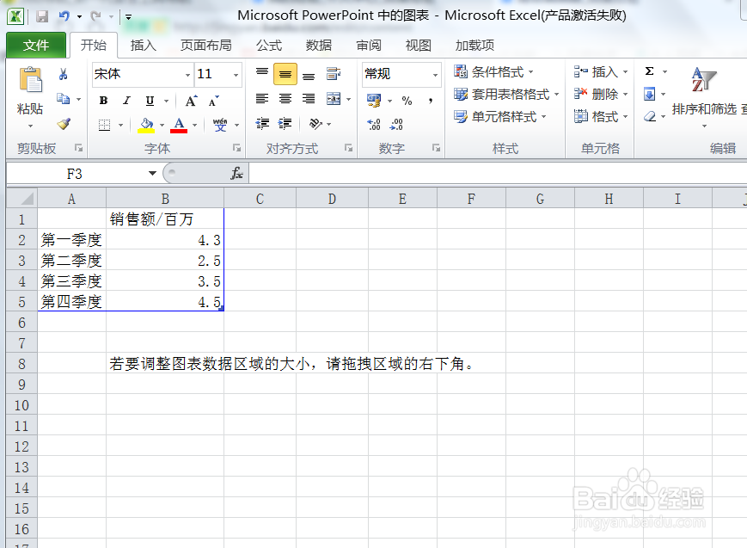The height and width of the screenshot is (548, 747).
Task: Expand the Name Box dropdown arrow
Action: (x=152, y=173)
